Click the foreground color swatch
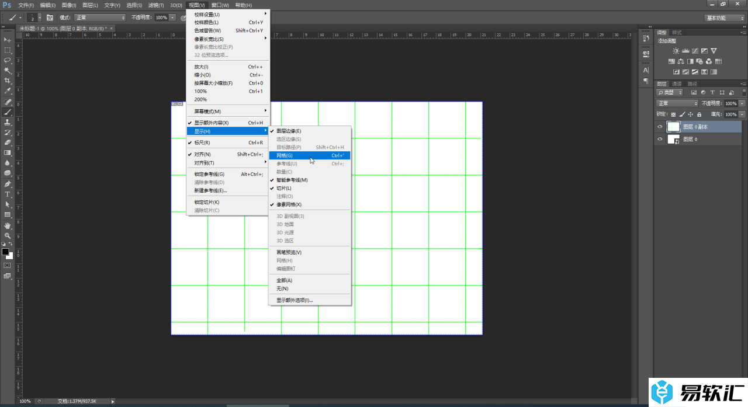The height and width of the screenshot is (407, 748). click(x=5, y=252)
